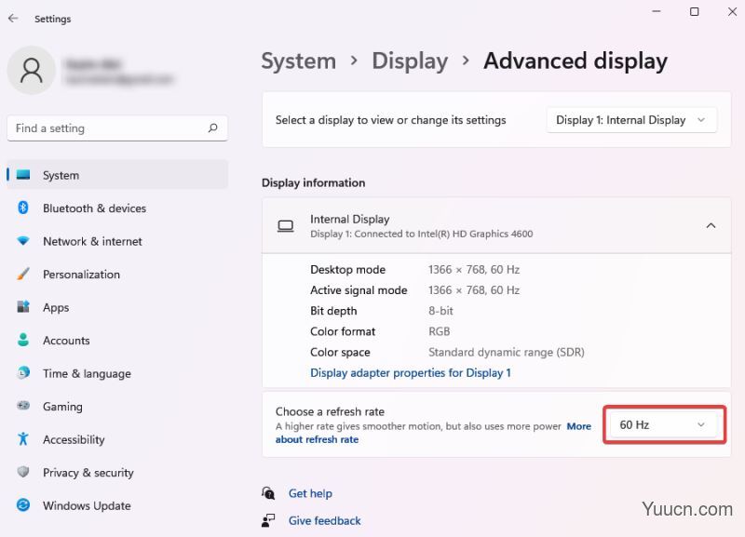Go to Gaming settings
The width and height of the screenshot is (745, 537).
[x=117, y=407]
